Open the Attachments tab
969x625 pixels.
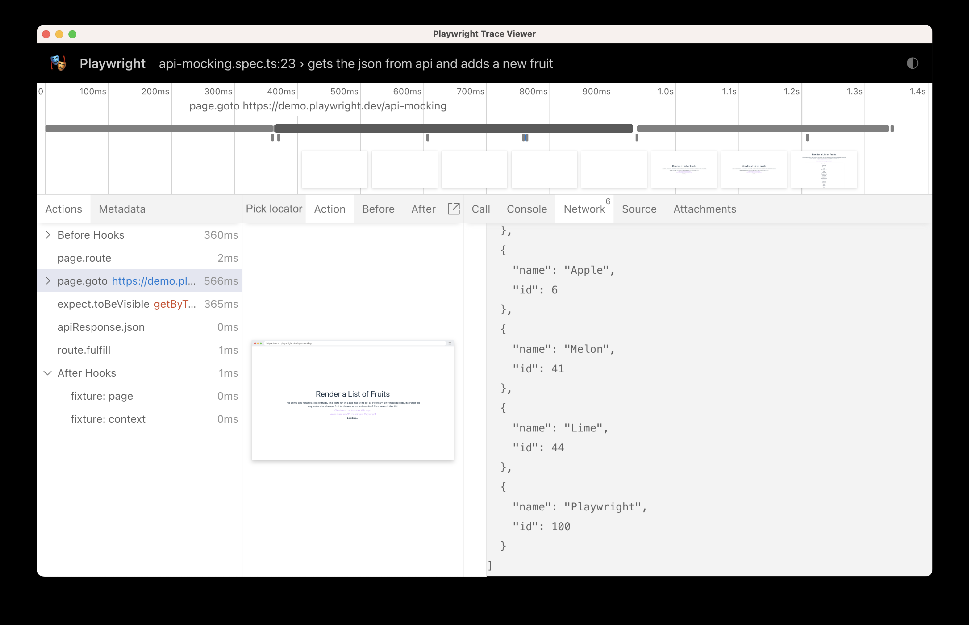tap(705, 209)
